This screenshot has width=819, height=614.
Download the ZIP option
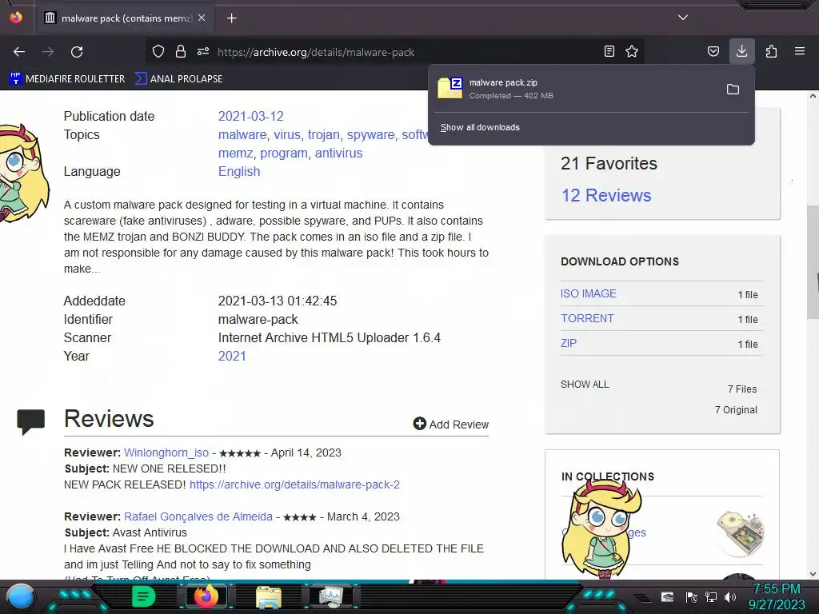click(x=569, y=343)
